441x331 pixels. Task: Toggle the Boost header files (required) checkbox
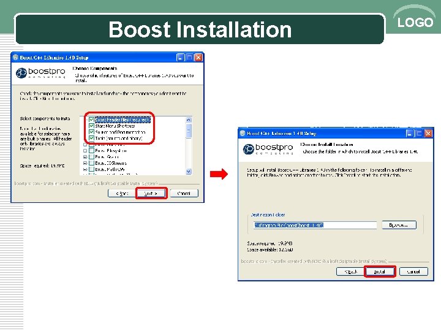[91, 120]
